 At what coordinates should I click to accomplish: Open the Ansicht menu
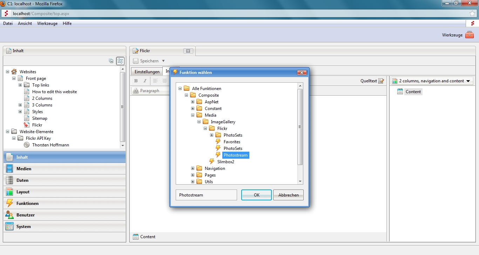[25, 23]
